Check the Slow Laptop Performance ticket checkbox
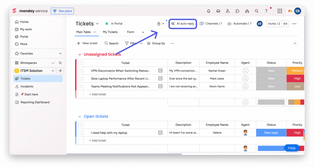 [80, 79]
